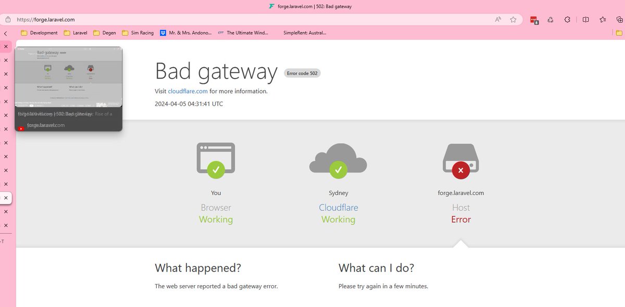Open the Mr. & Mrs. Andono... Dropbox bookmark

tap(186, 33)
